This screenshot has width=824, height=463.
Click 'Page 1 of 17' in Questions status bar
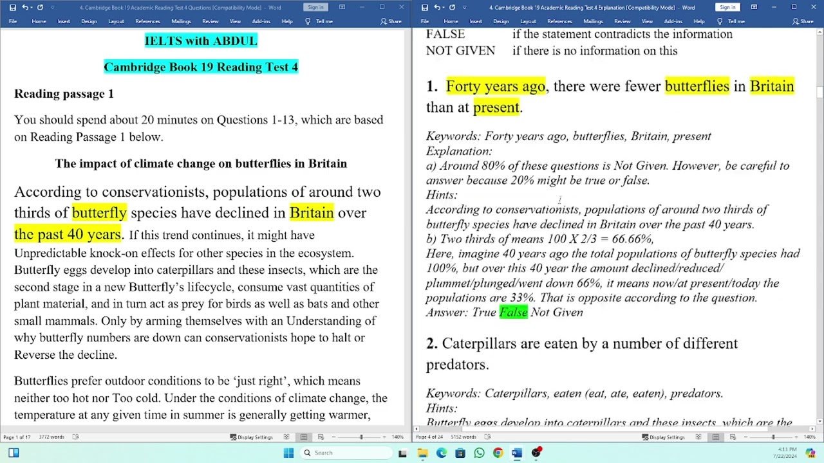coord(17,437)
